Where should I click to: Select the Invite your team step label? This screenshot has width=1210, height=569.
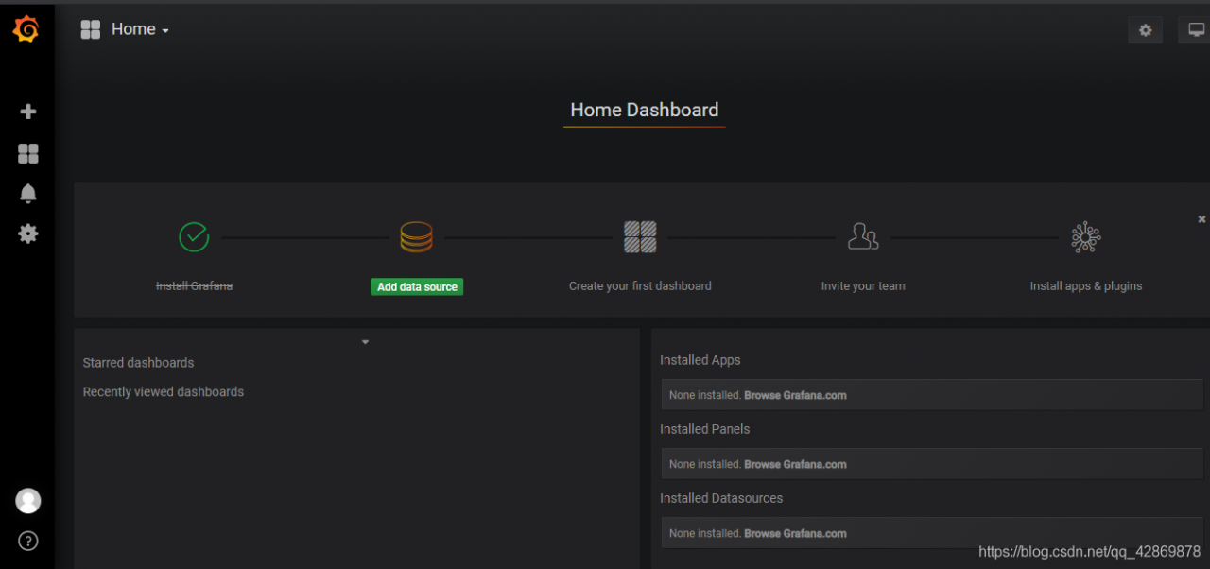pyautogui.click(x=863, y=285)
